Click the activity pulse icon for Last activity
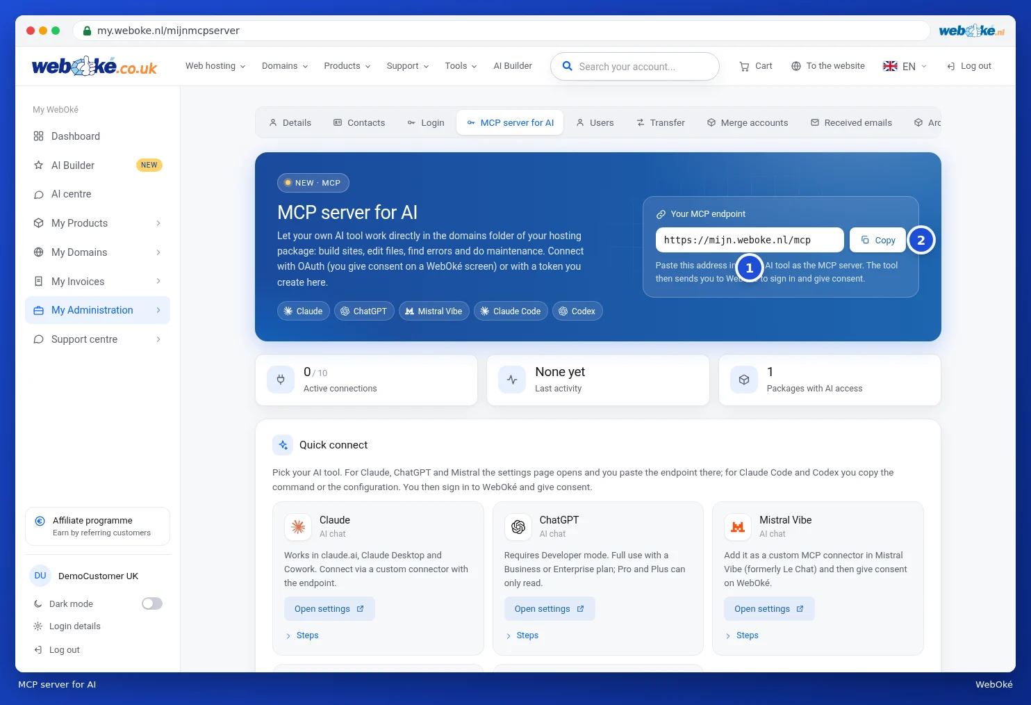 point(512,380)
